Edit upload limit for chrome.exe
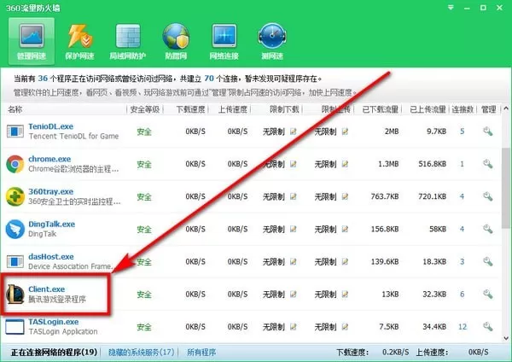Image resolution: width=512 pixels, height=362 pixels. click(x=345, y=164)
